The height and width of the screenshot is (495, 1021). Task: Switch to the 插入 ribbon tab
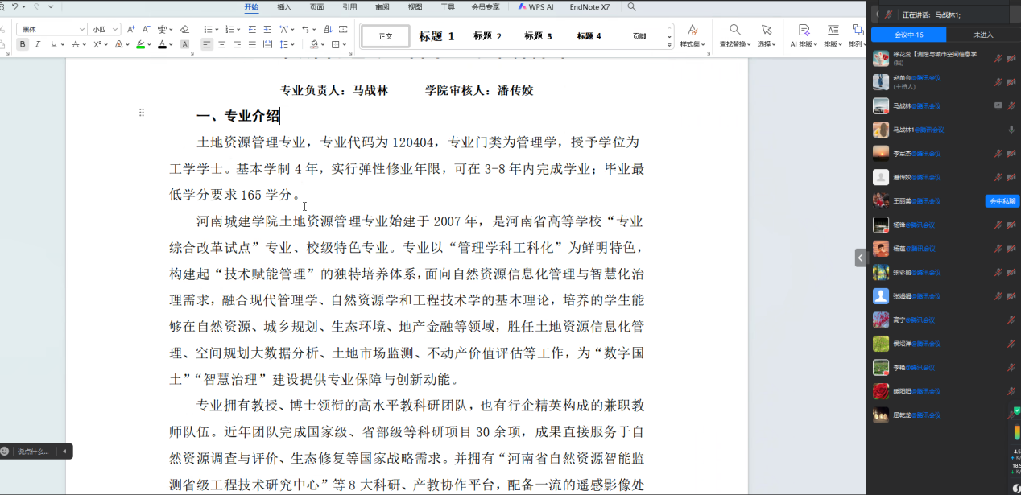point(284,6)
